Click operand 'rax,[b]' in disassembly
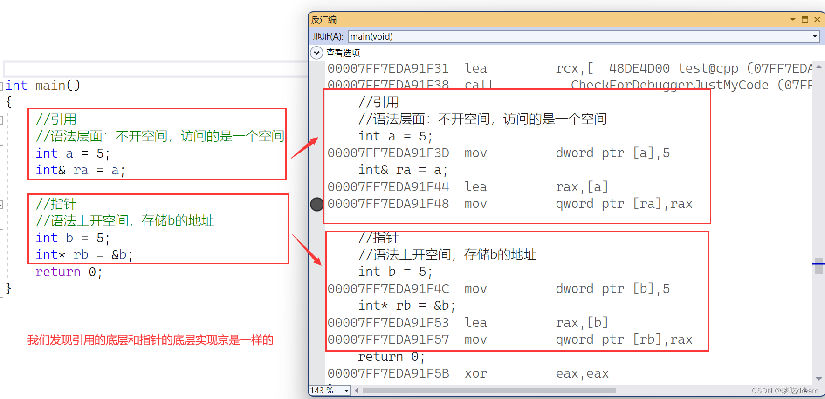The image size is (825, 399). pos(582,323)
